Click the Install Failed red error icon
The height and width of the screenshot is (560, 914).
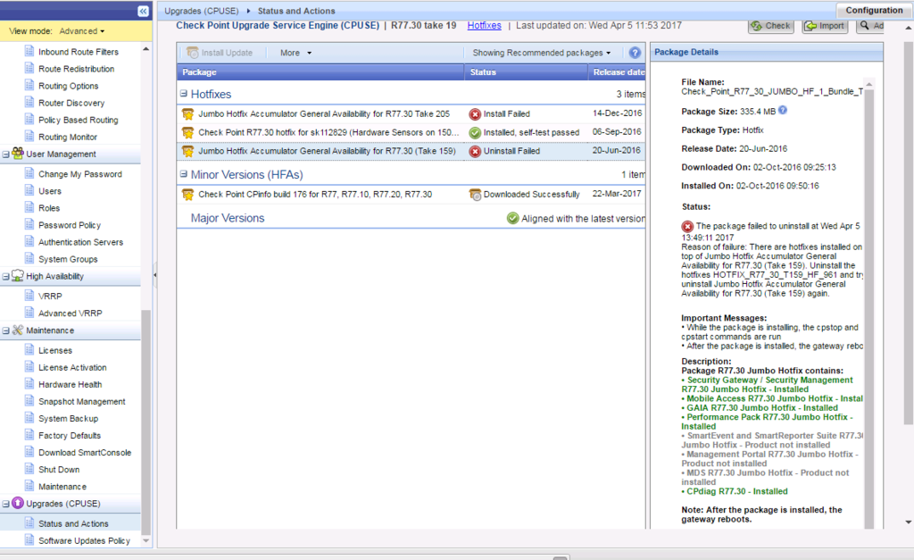[x=475, y=114]
